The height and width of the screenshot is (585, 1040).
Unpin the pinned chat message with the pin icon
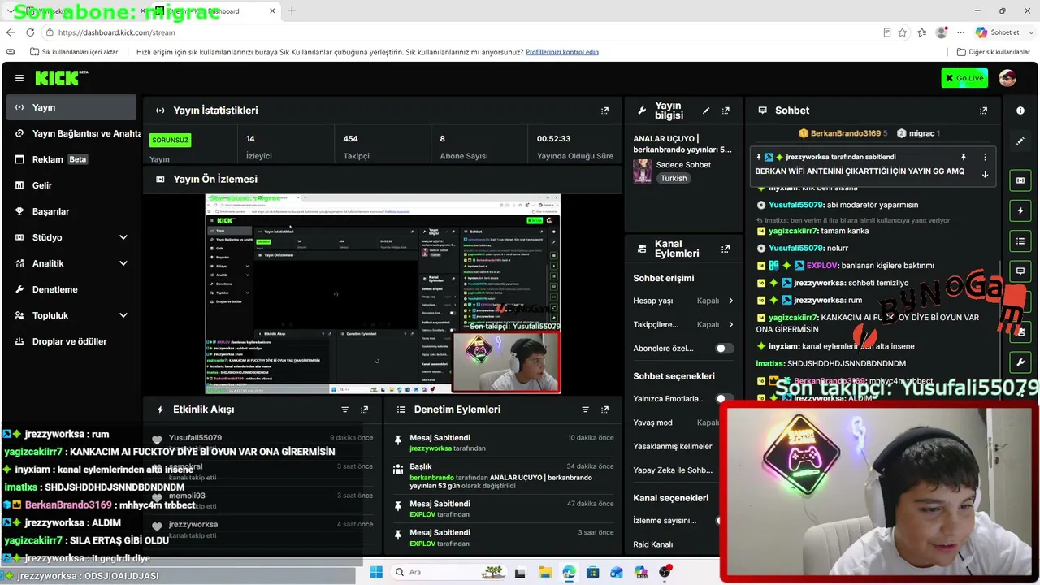click(964, 157)
